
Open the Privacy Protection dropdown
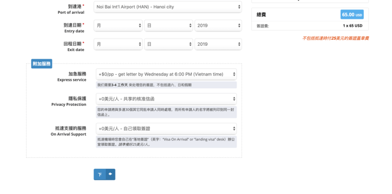[x=166, y=99]
